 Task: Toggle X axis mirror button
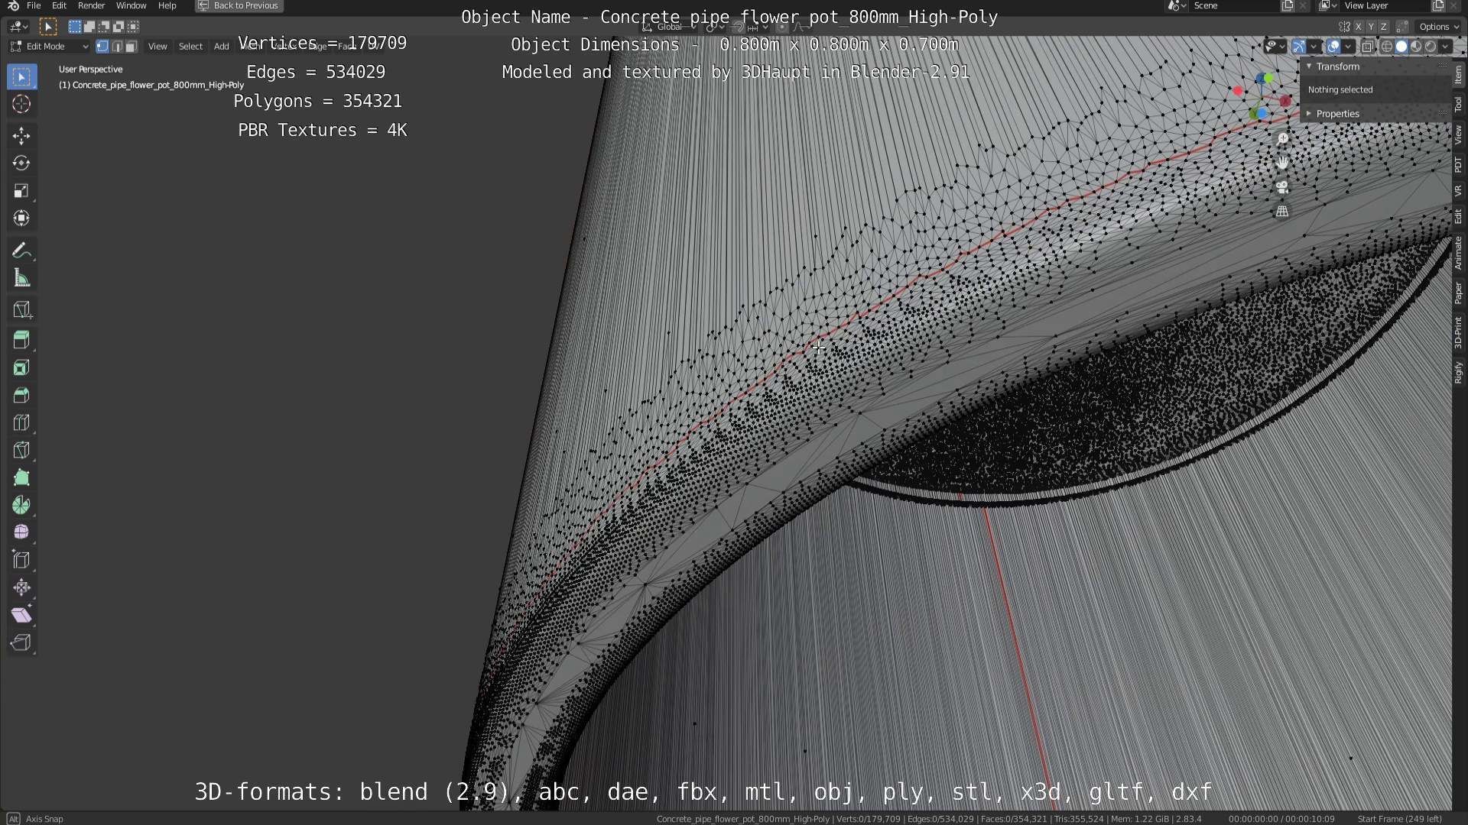click(x=1358, y=27)
